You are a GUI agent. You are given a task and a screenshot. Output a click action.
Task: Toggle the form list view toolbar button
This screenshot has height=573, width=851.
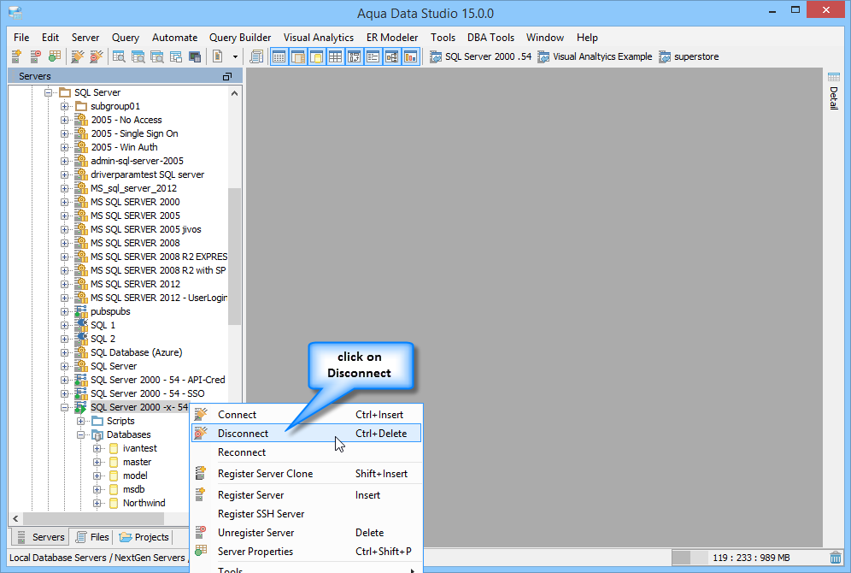(x=373, y=56)
